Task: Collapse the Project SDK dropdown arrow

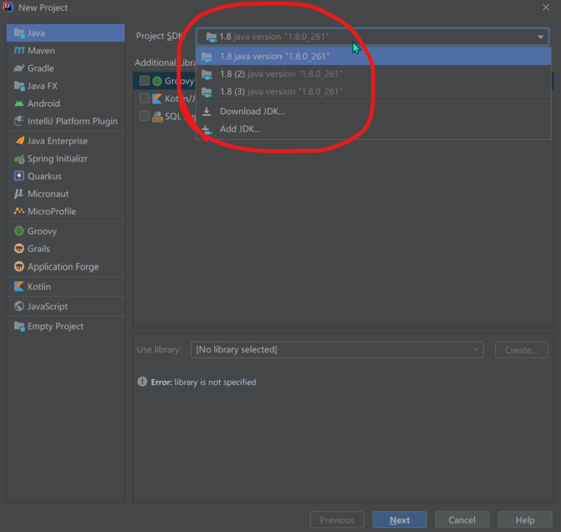Action: 540,36
